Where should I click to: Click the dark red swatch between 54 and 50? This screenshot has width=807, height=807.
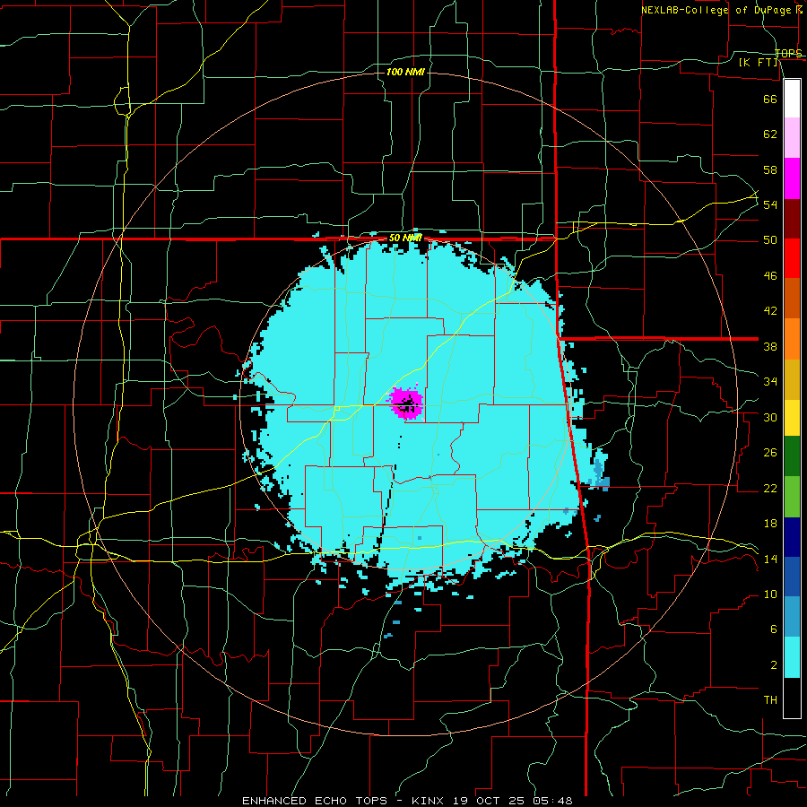click(x=792, y=219)
